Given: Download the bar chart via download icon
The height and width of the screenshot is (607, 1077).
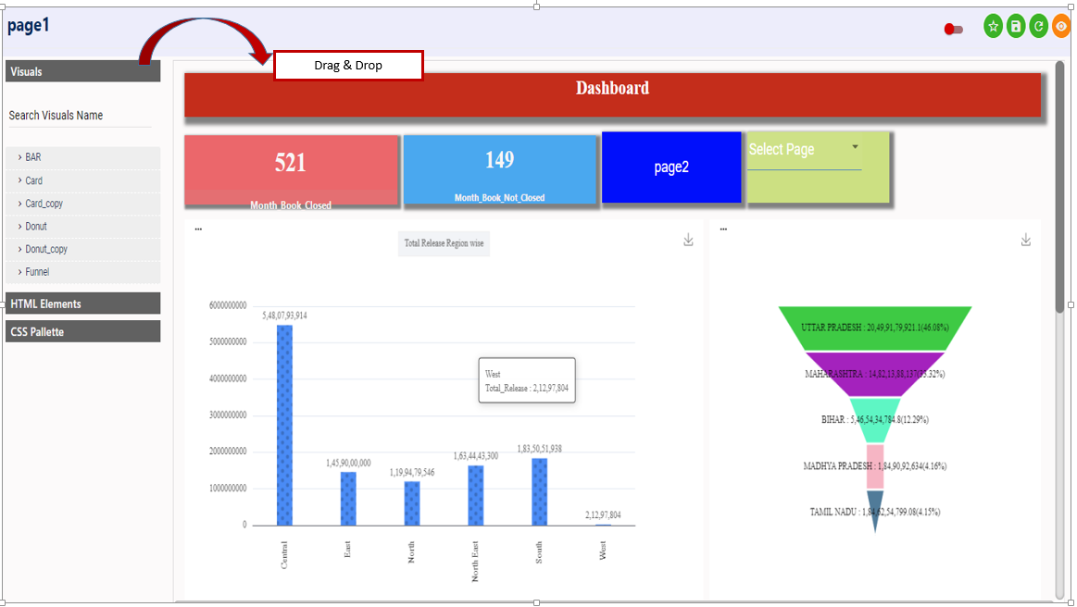Looking at the screenshot, I should point(688,241).
